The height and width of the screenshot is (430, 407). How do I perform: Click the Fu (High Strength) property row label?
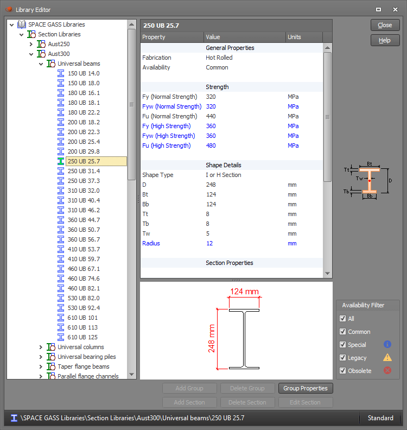pyautogui.click(x=167, y=146)
